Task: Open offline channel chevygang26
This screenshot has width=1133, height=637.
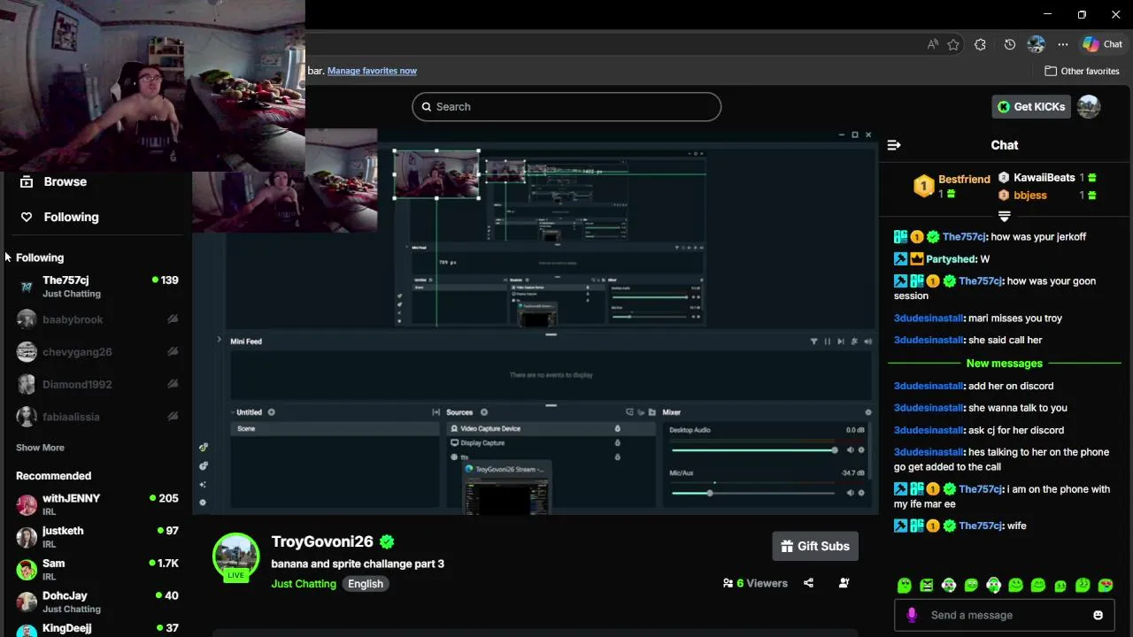Action: pos(97,352)
